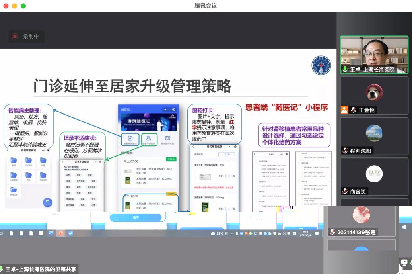Click the hospital emblem logo on slide

[321, 65]
